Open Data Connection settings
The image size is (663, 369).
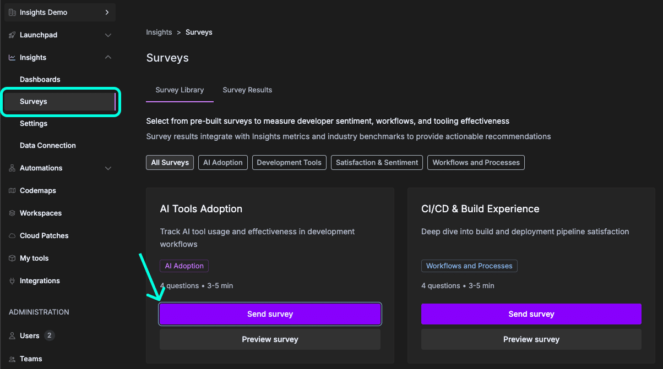48,145
